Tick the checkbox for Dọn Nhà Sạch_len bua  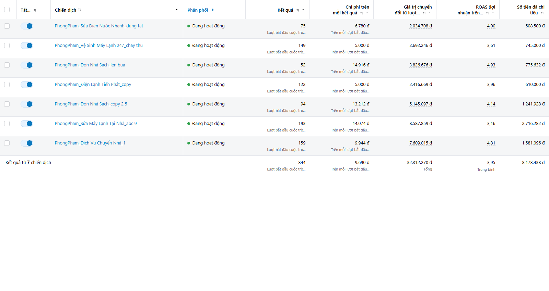pos(7,65)
